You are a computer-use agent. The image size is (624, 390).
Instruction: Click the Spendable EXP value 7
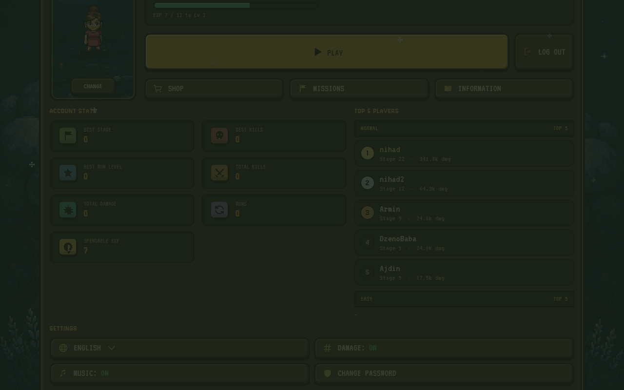86,251
